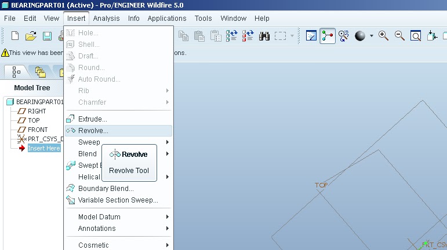Click the Zoom Out magnifier icon
Image resolution: width=447 pixels, height=250 pixels.
click(x=399, y=36)
